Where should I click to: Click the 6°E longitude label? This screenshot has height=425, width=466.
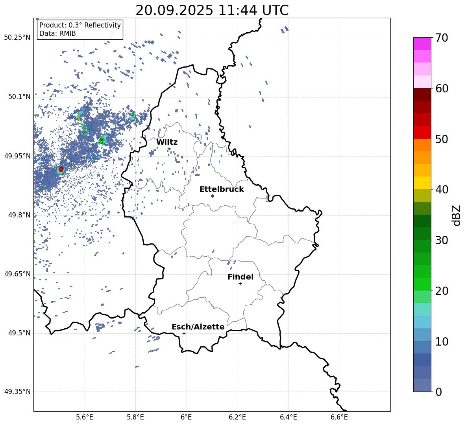click(186, 417)
